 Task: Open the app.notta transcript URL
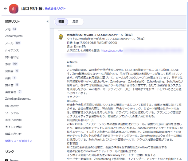[112, 51]
